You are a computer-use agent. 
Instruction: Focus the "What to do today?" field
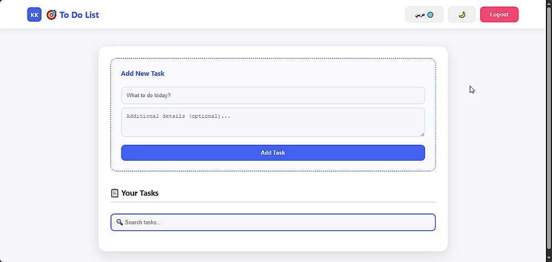point(273,95)
